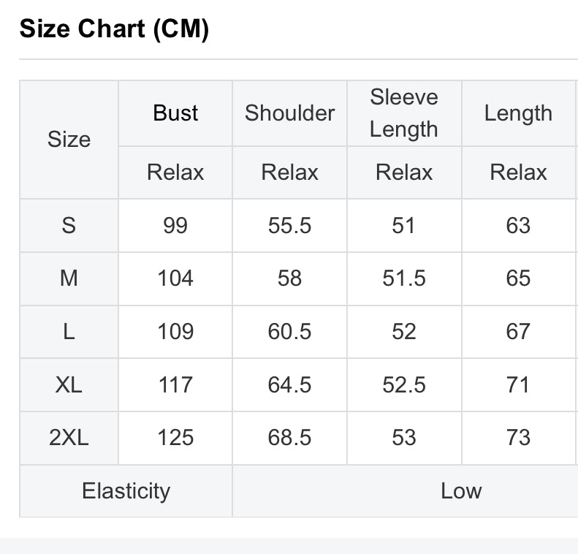Viewport: 578px width, 554px height.
Task: Select sleeve length value 52.5 for XL
Action: click(x=404, y=385)
